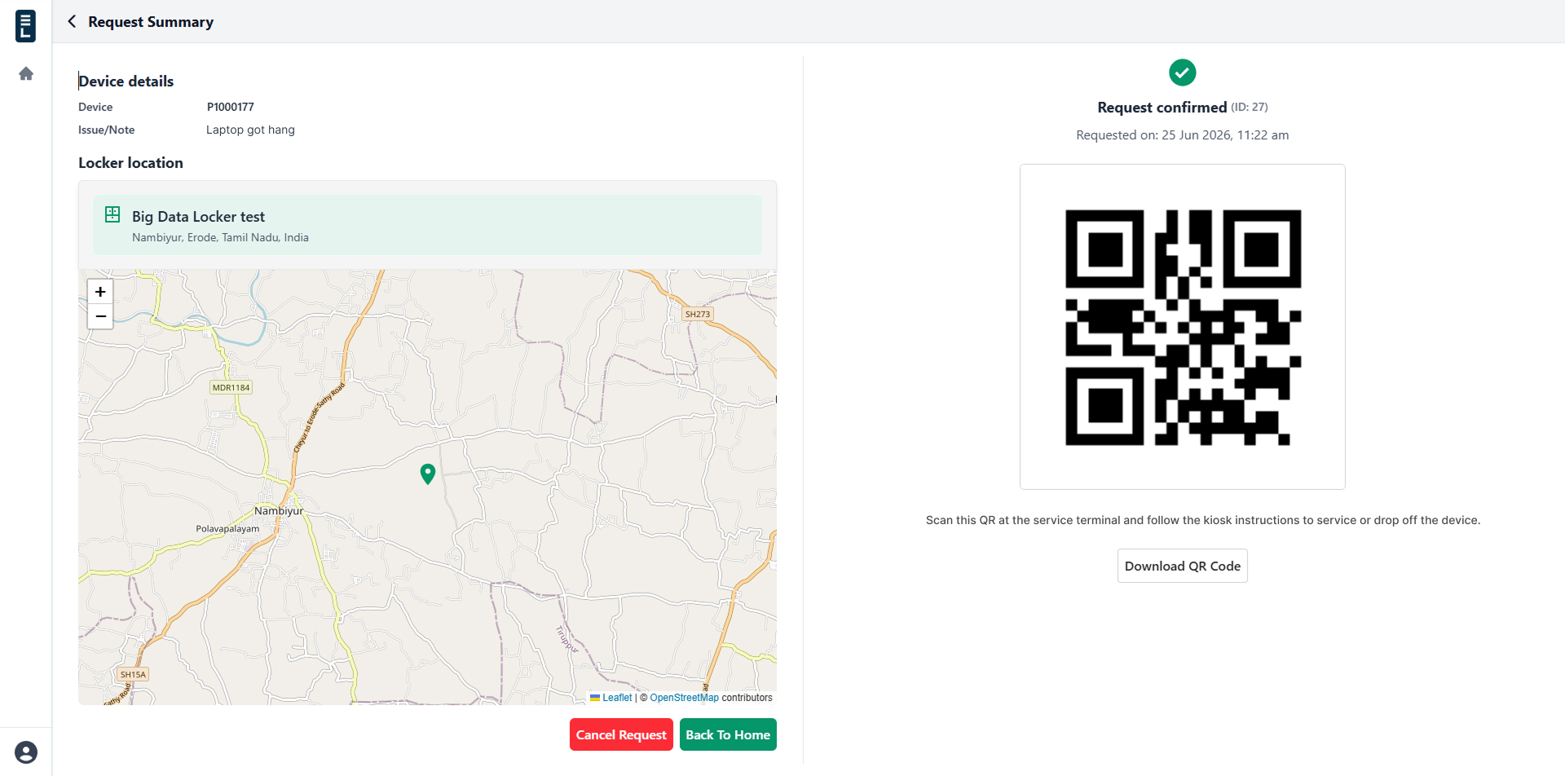Image resolution: width=1565 pixels, height=776 pixels.
Task: Zoom in on the map
Action: click(100, 292)
